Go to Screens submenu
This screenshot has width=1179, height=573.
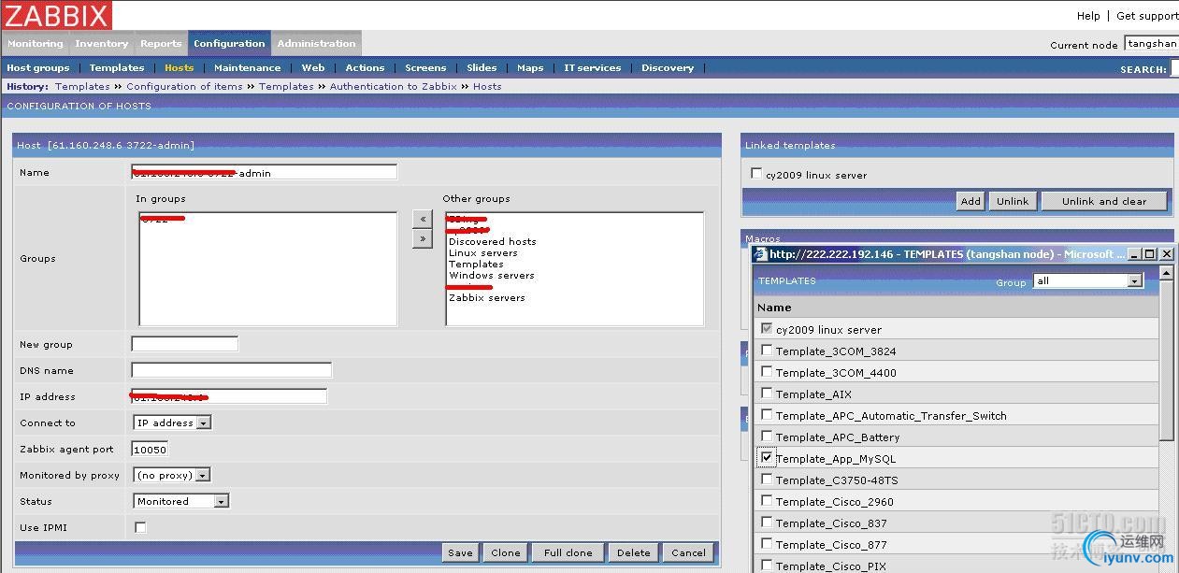425,67
